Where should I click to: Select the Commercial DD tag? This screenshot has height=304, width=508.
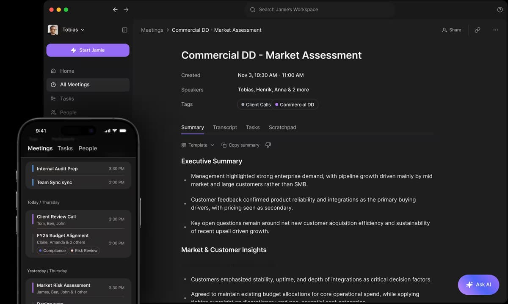tap(295, 104)
